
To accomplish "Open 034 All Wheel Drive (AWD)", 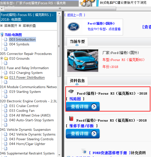I will pyautogui.click(x=30, y=115).
